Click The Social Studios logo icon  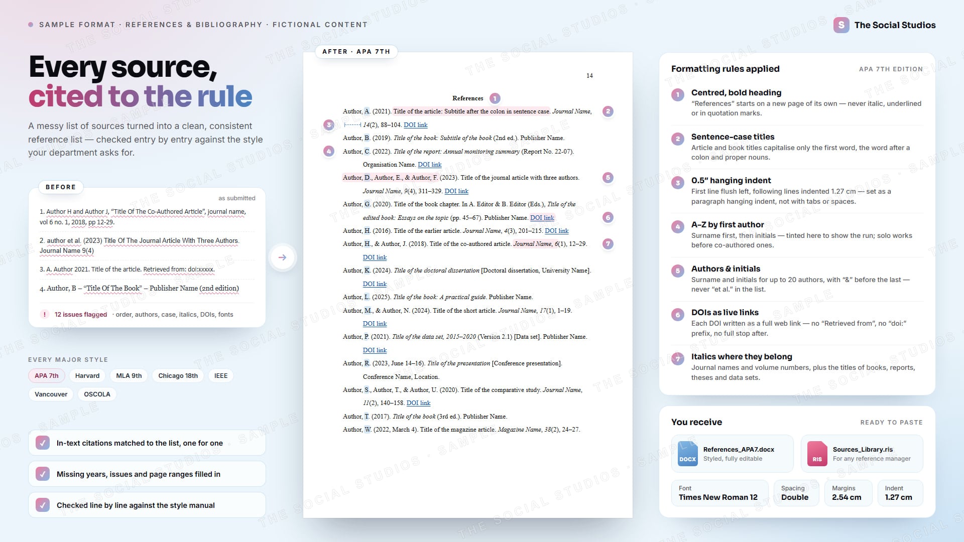pyautogui.click(x=841, y=25)
